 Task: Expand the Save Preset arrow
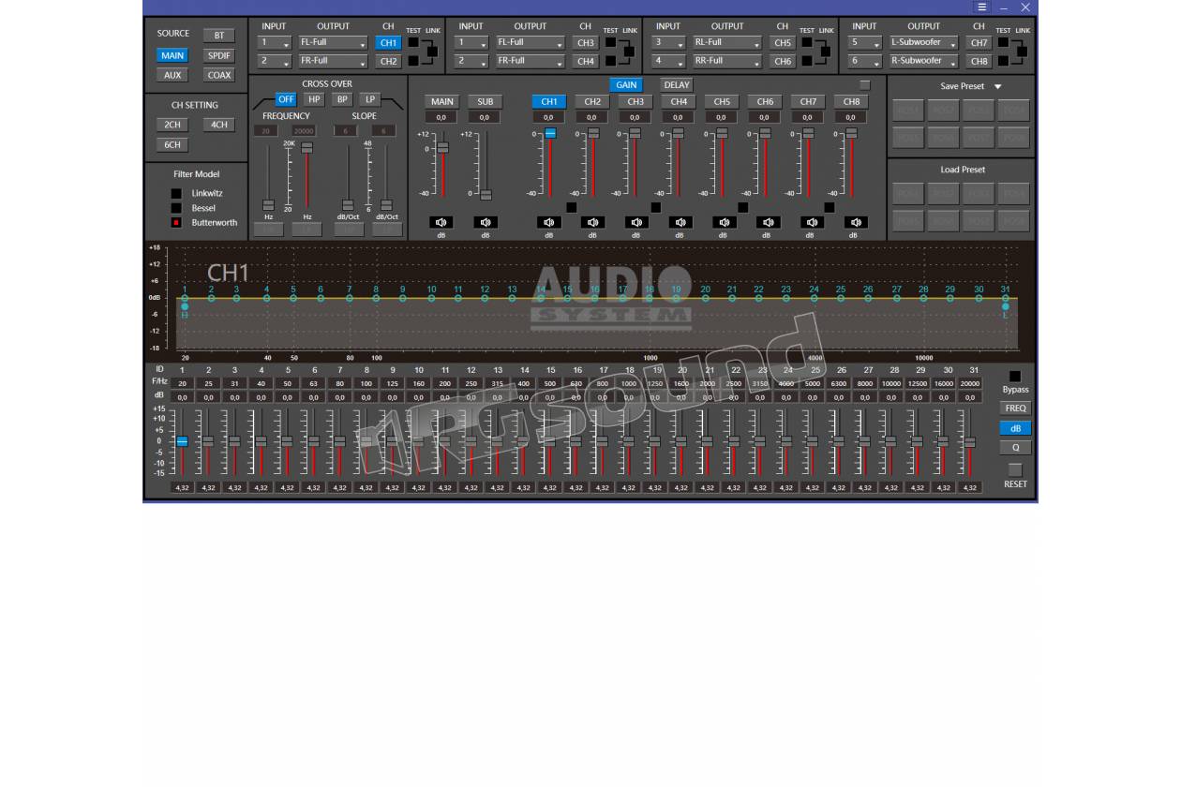pyautogui.click(x=998, y=87)
